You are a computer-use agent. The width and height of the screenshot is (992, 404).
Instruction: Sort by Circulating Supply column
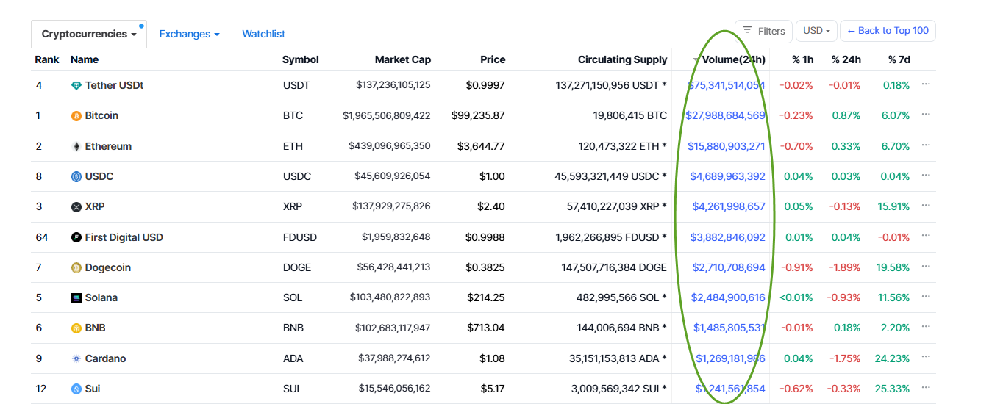622,59
